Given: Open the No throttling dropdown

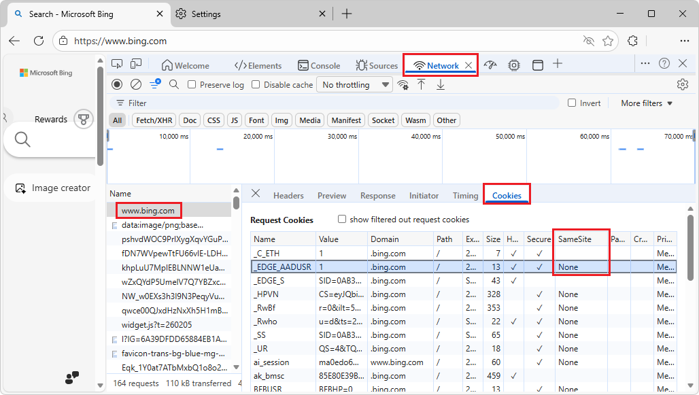Looking at the screenshot, I should tap(354, 84).
